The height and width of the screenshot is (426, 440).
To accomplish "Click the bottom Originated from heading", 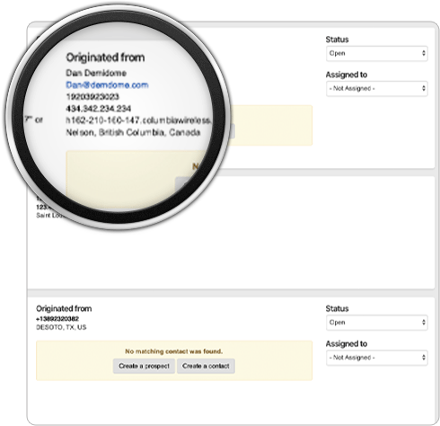I will tap(64, 308).
